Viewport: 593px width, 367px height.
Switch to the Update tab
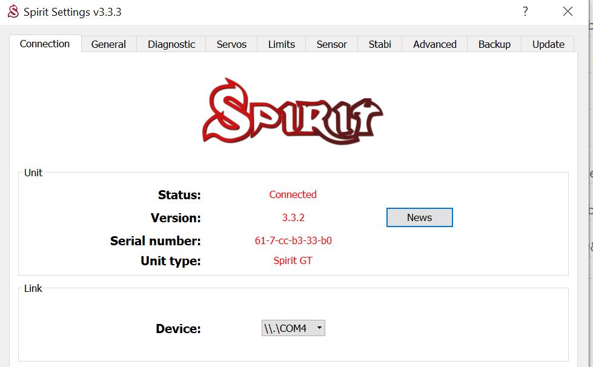[x=548, y=44]
